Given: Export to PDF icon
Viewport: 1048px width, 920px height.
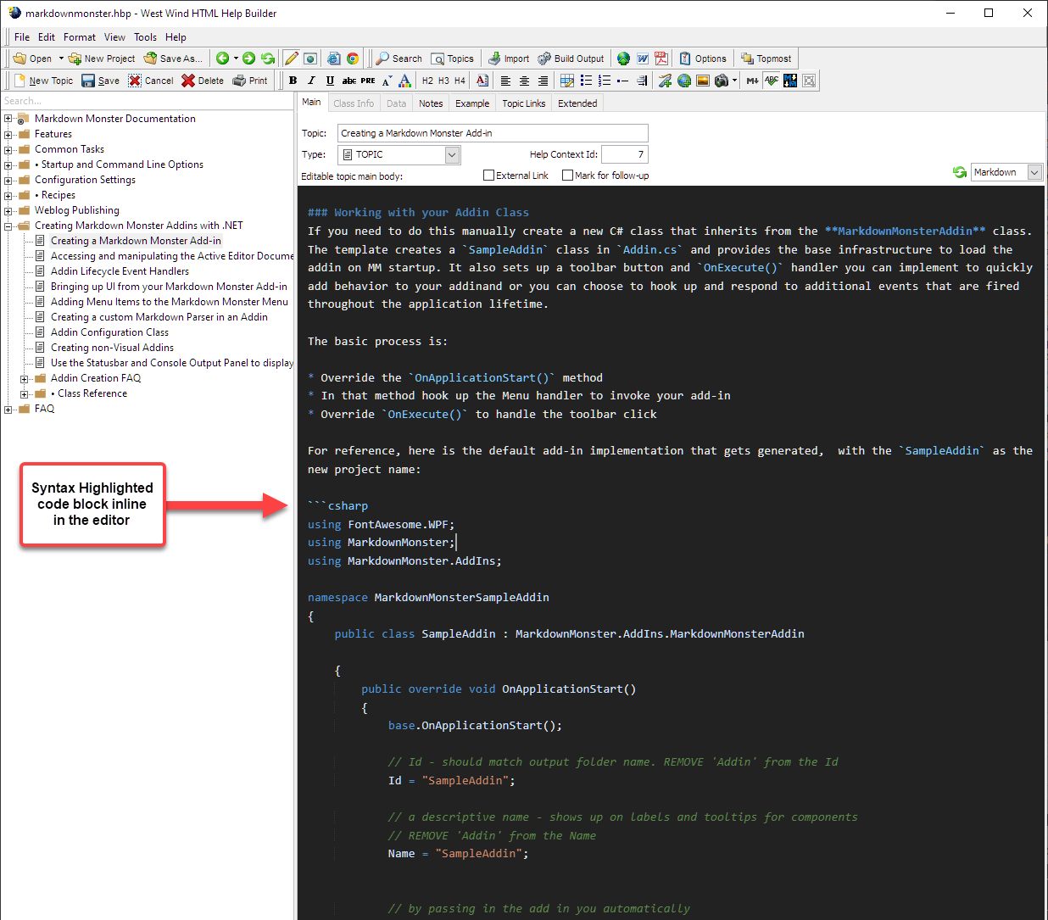Looking at the screenshot, I should pos(661,59).
